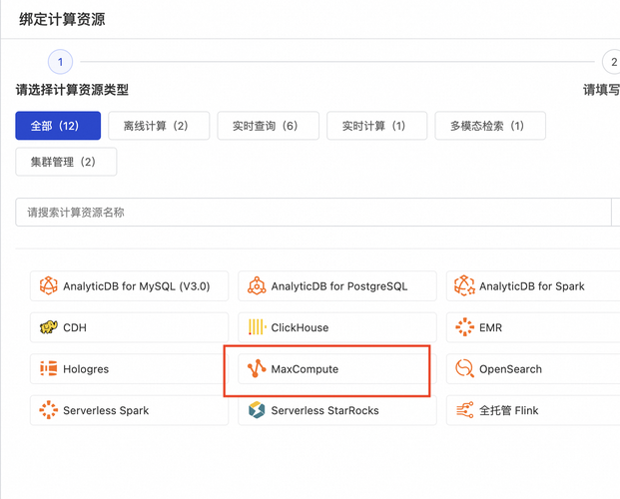Click the MaxCompute icon
Screen dimensions: 620x499
tap(257, 368)
